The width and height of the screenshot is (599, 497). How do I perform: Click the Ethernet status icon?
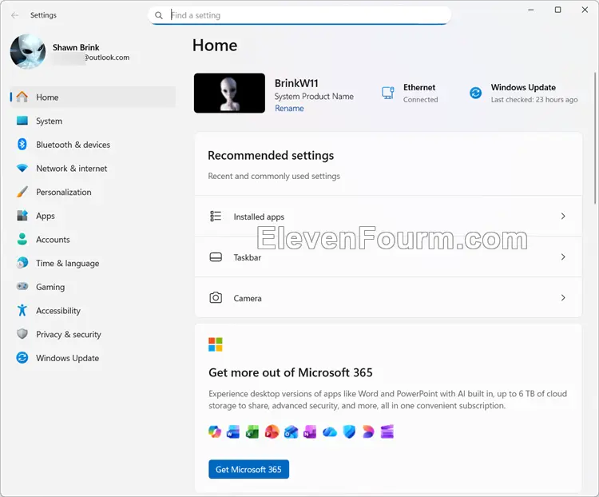coord(387,93)
